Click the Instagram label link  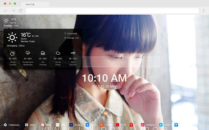coord(151,125)
